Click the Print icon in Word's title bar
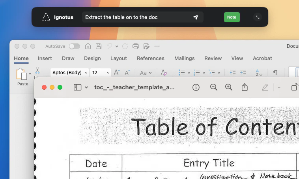 [x=136, y=46]
